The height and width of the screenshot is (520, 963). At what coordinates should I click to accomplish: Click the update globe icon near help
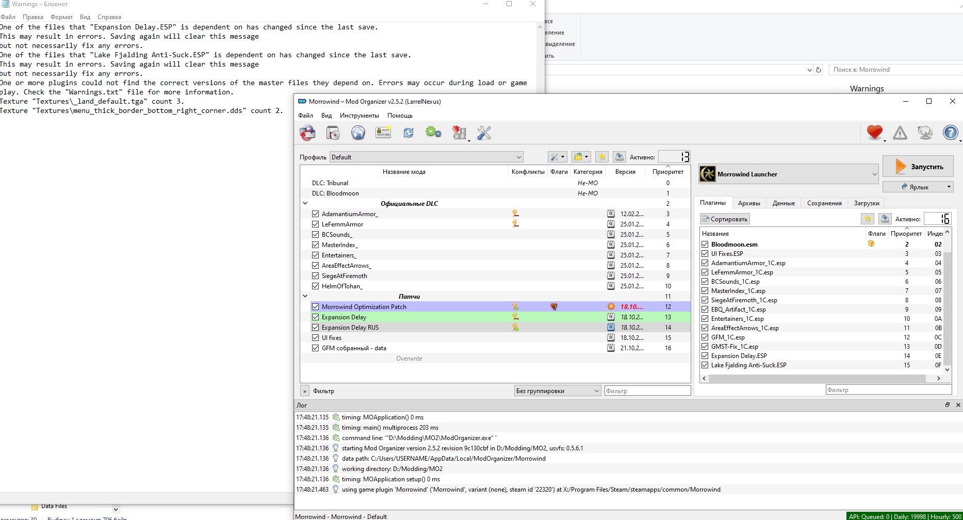click(925, 133)
